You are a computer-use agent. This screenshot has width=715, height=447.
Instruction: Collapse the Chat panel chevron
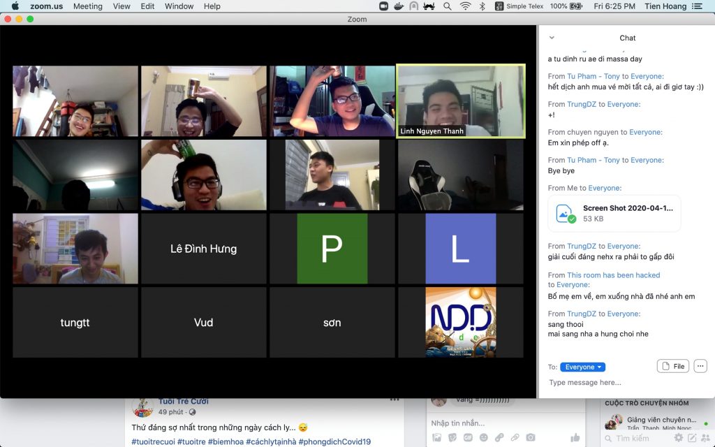coord(552,38)
